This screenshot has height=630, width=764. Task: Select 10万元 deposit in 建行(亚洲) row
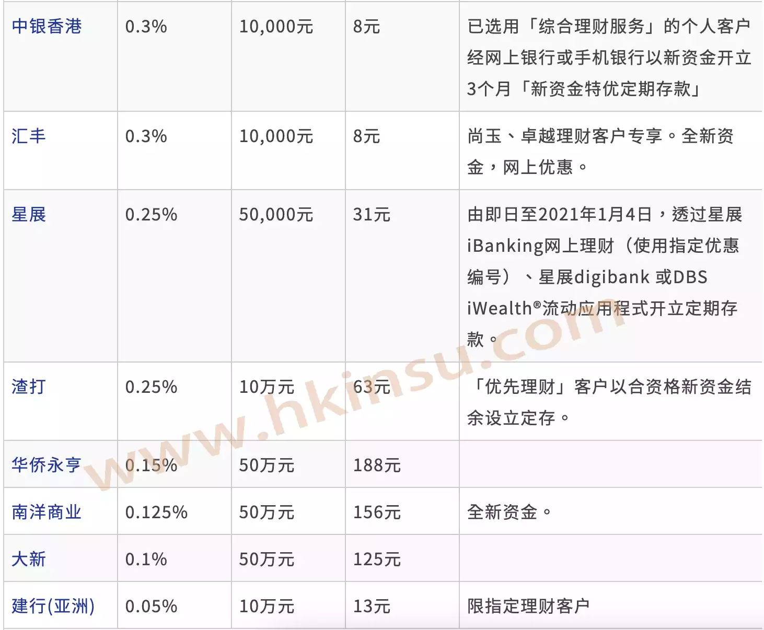(267, 606)
